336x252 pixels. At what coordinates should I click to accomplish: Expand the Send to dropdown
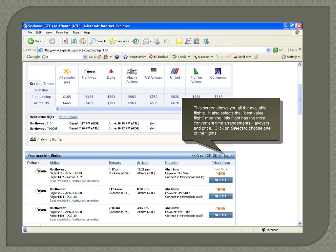[250, 57]
